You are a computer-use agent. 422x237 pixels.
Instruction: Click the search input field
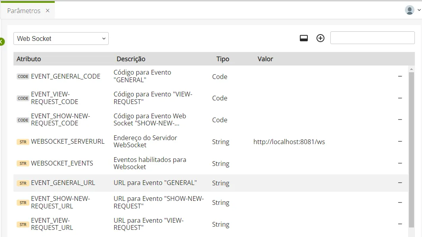(372, 38)
